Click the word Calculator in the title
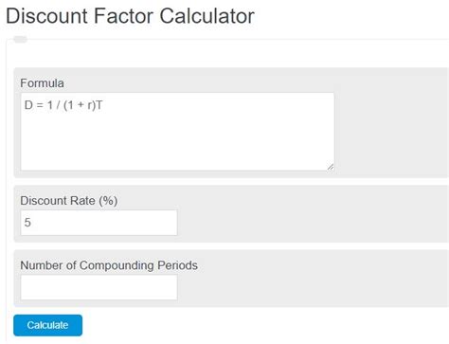 pyautogui.click(x=207, y=16)
